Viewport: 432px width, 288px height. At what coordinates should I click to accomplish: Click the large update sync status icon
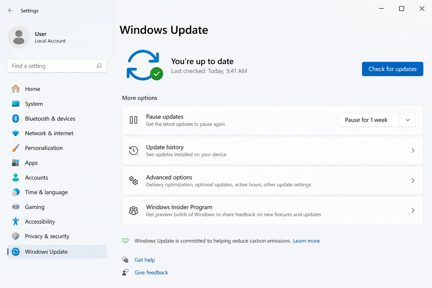pyautogui.click(x=145, y=65)
